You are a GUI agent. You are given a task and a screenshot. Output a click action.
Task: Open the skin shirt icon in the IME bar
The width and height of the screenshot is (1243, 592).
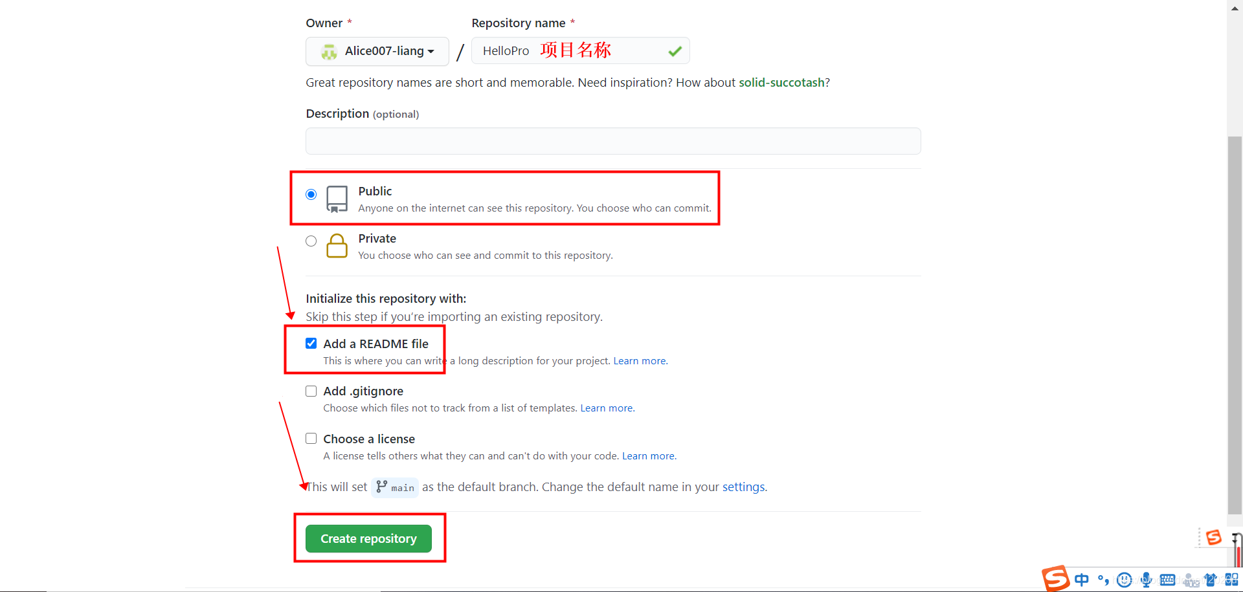(1211, 580)
